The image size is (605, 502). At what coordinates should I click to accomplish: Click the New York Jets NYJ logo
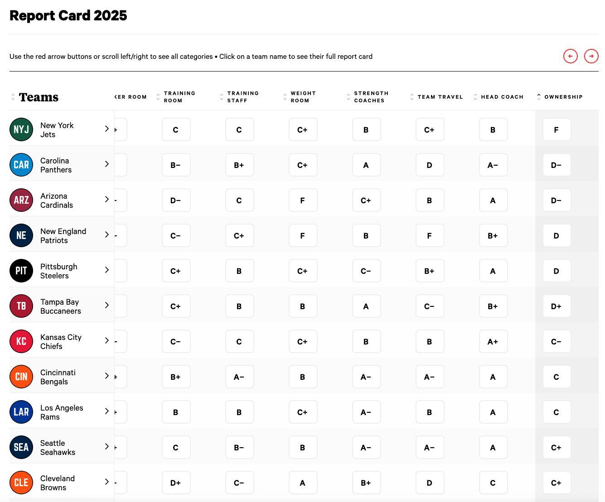[x=21, y=129]
